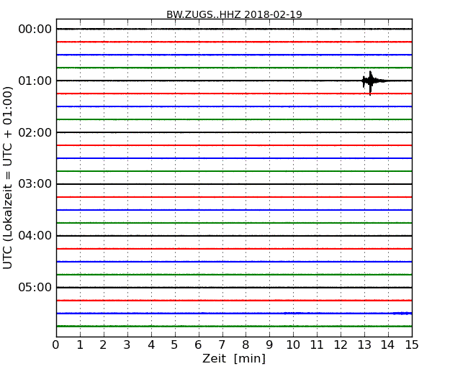Viewport: 468px width, 374px height.
Task: Click the 00:00 time label
Action: pyautogui.click(x=35, y=29)
